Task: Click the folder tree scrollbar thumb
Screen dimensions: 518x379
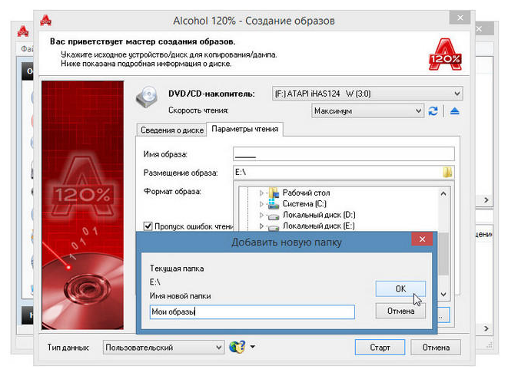Action: coord(443,253)
